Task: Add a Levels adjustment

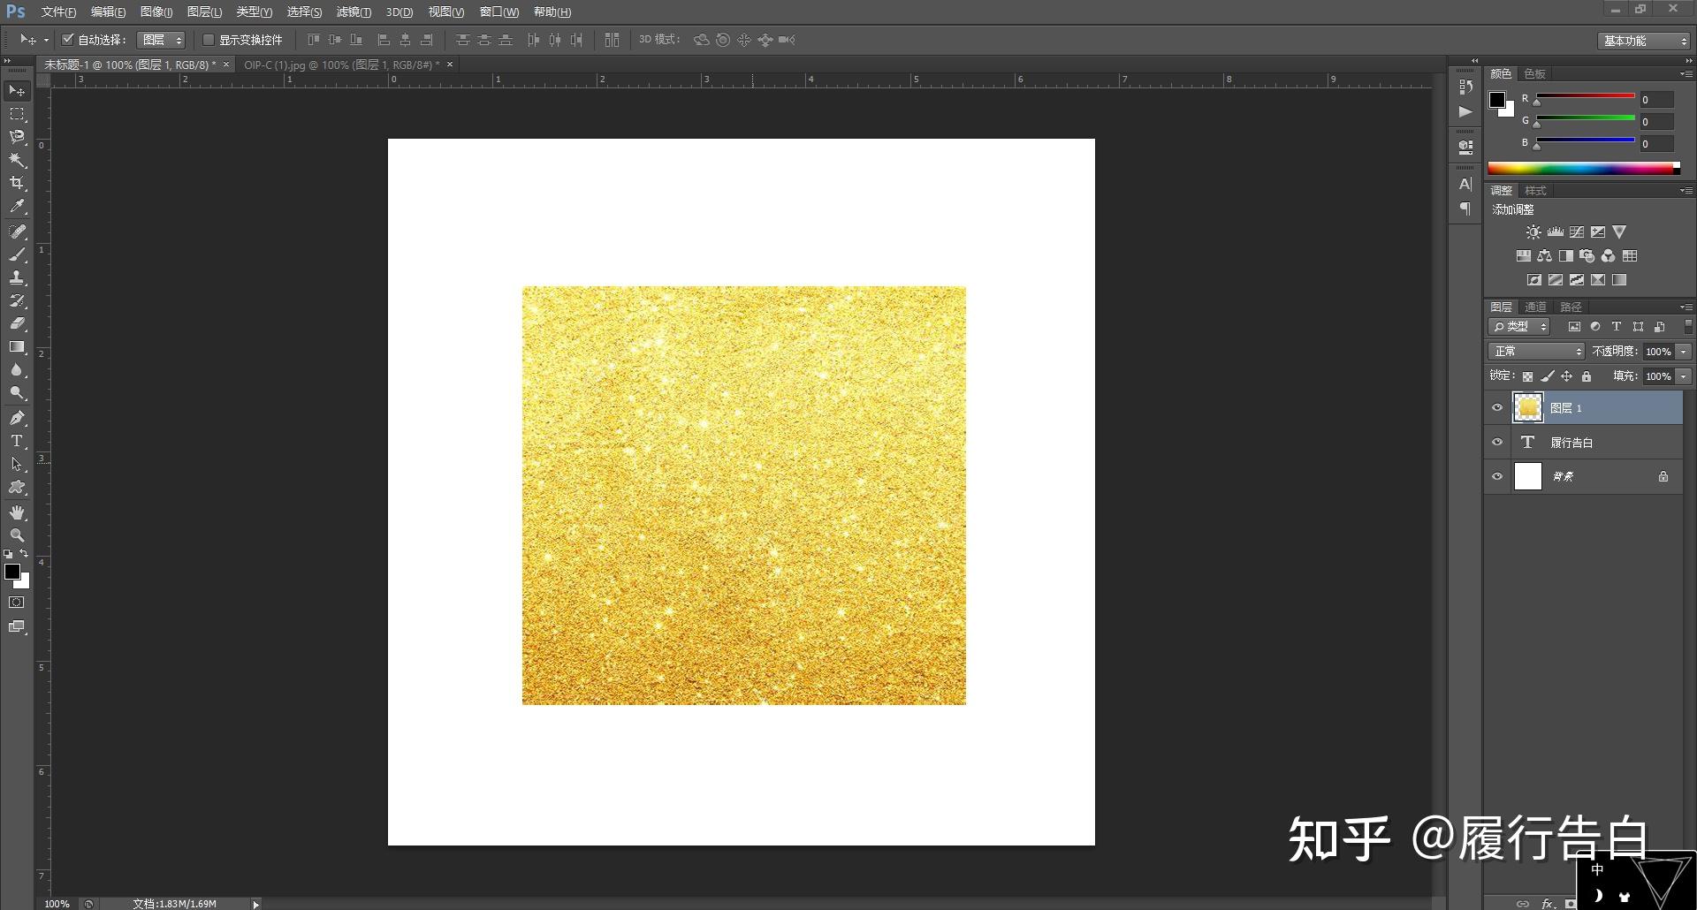Action: [1556, 232]
